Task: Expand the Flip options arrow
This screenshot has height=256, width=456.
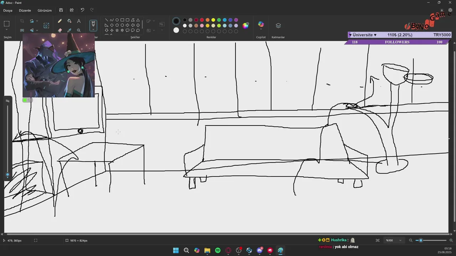Action: click(37, 30)
